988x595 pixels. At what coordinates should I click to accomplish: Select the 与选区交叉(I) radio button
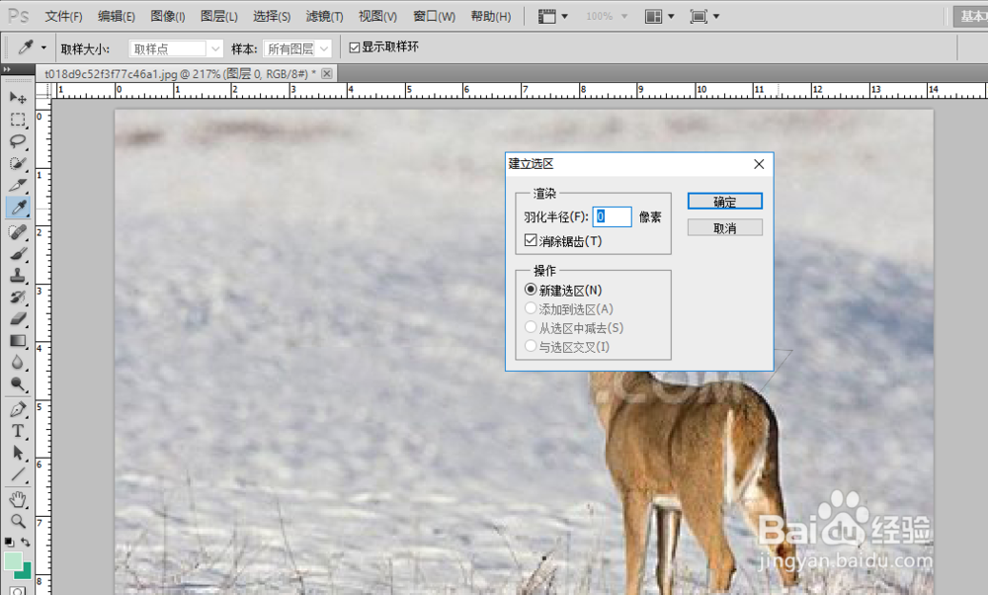tap(531, 346)
